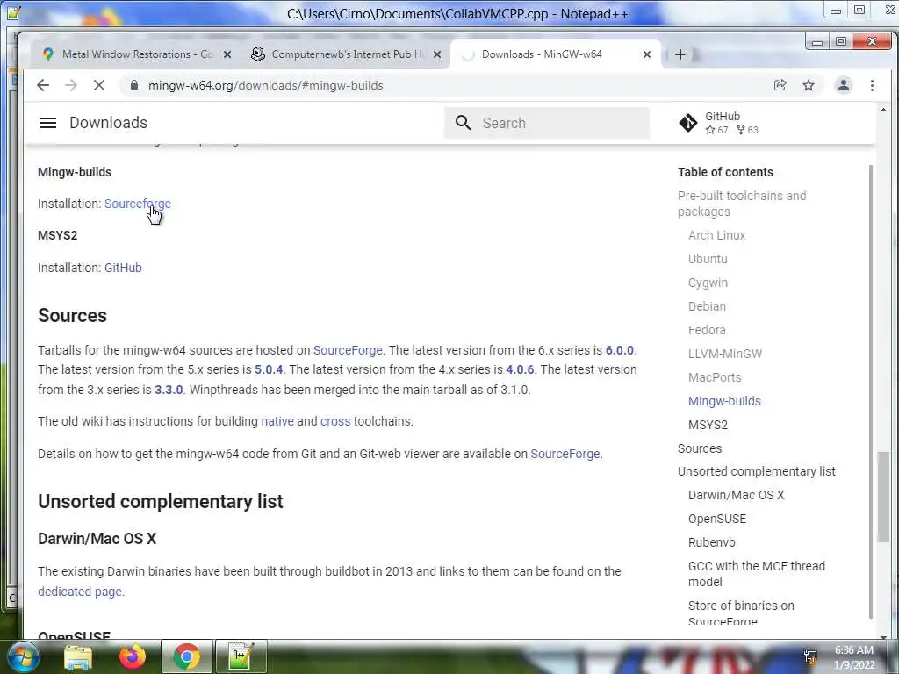Open the 4.0.6 version link

click(520, 369)
